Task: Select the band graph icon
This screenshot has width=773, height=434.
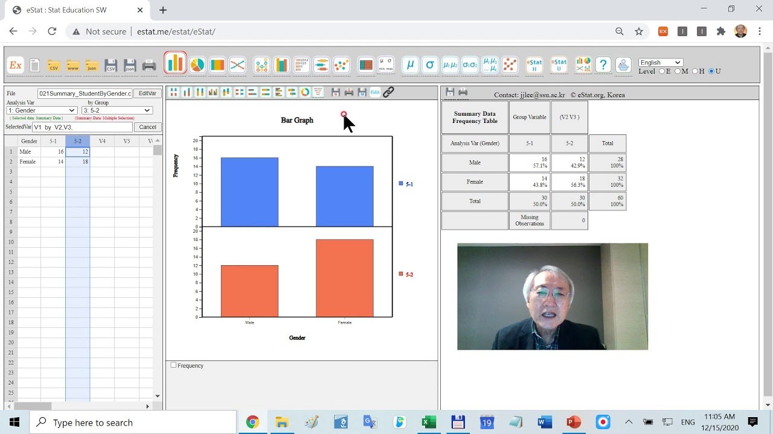Action: 217,65
